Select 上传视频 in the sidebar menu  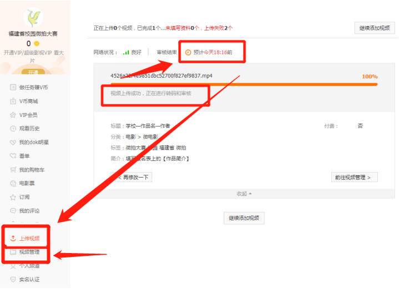(29, 239)
